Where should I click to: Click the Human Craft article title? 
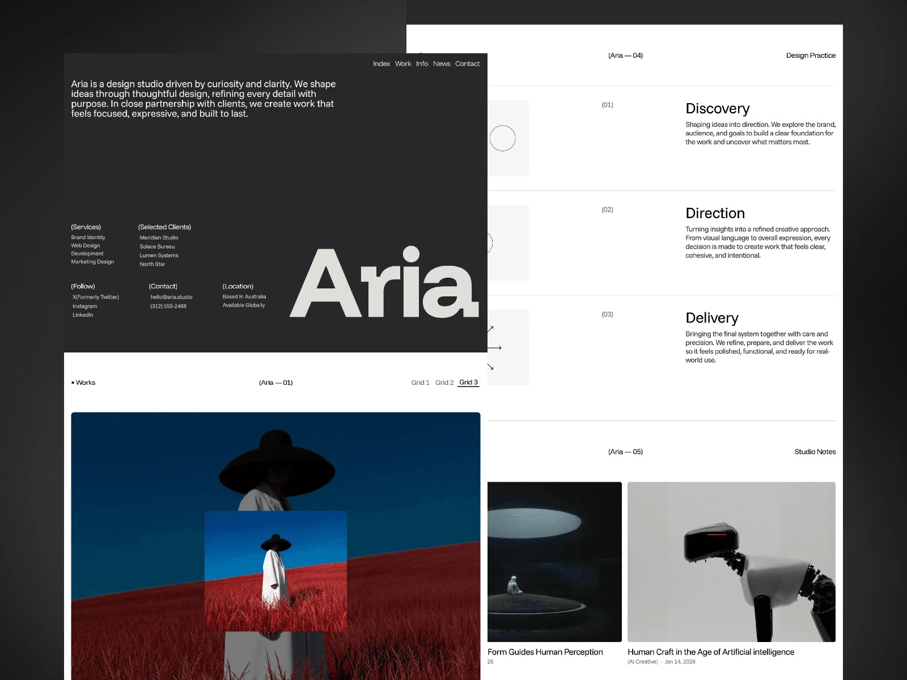click(711, 652)
